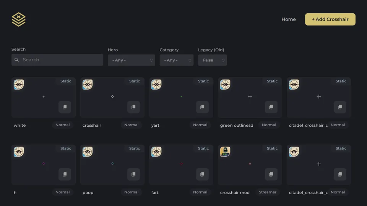Click the 'white' crosshair title
This screenshot has height=206, width=367.
pyautogui.click(x=19, y=126)
